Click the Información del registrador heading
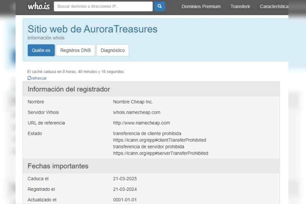Screen dimensions: 306x204 point(68,89)
